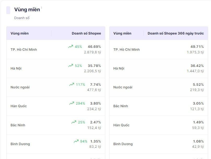Screen dimensions: 211x159
Task: Select Nước ngoài in the 366 ngày trước table
Action: tap(123, 87)
